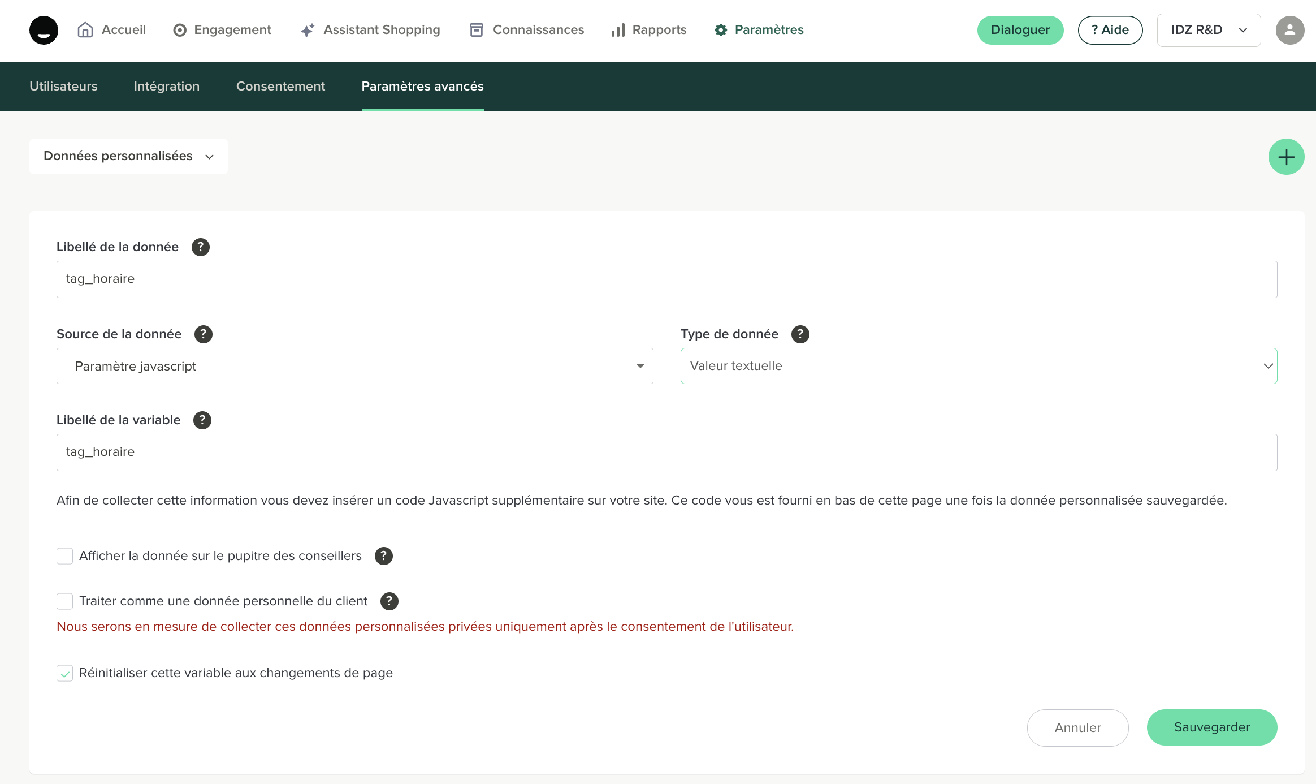
Task: Open the Rapports menu item
Action: coord(649,30)
